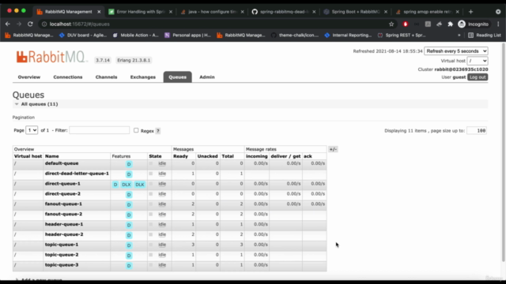Open the browser extensions puzzle icon

450,24
